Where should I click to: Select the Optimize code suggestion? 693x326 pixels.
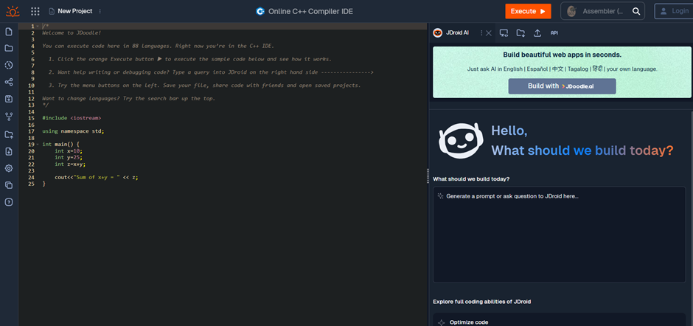point(559,321)
